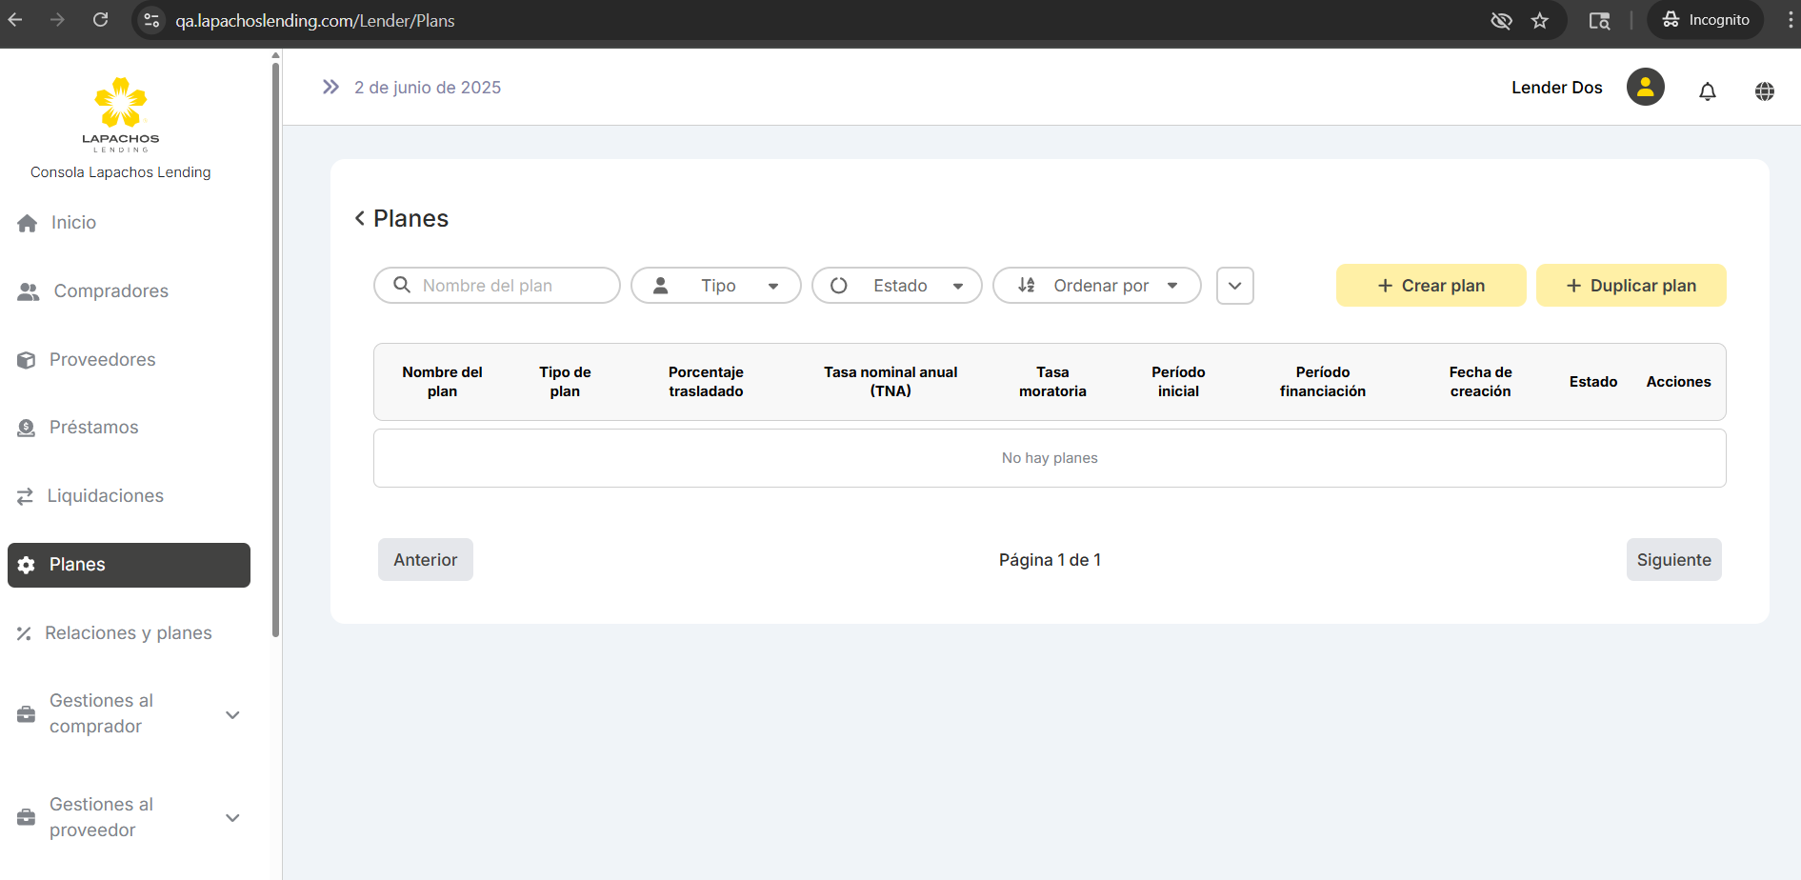Collapse sidebar with double chevron icon
Image resolution: width=1801 pixels, height=880 pixels.
[x=330, y=88]
